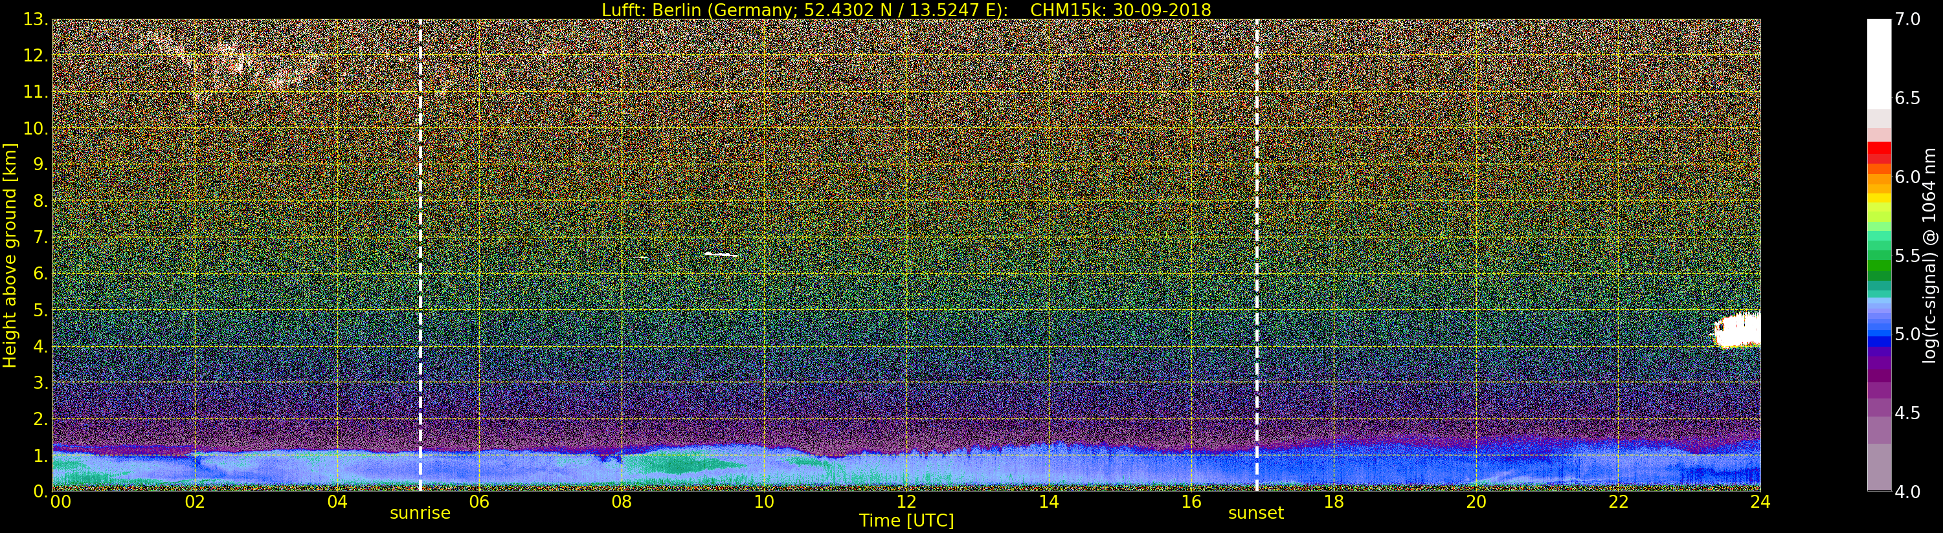Click the time axis tick '10'
Viewport: 1943px width, 533px height.
coord(764,501)
